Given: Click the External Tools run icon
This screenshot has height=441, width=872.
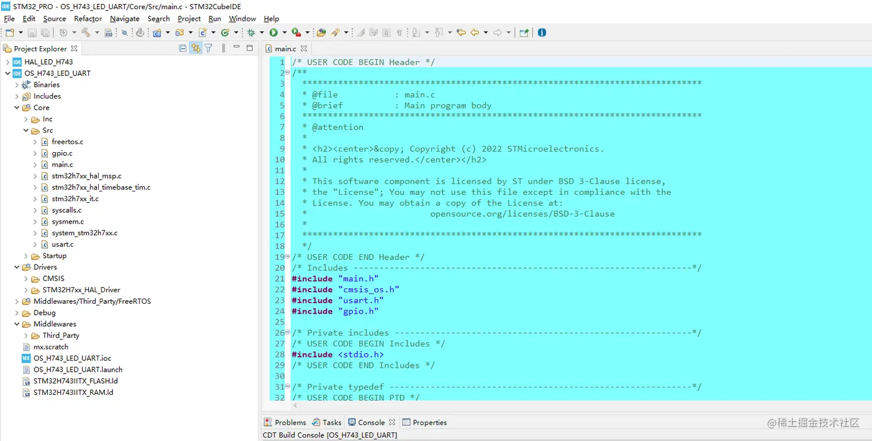Looking at the screenshot, I should coord(296,33).
